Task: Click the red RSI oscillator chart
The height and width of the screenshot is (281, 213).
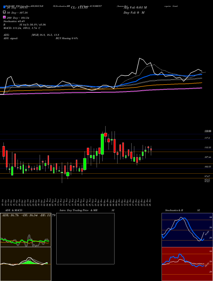Action: (187, 264)
